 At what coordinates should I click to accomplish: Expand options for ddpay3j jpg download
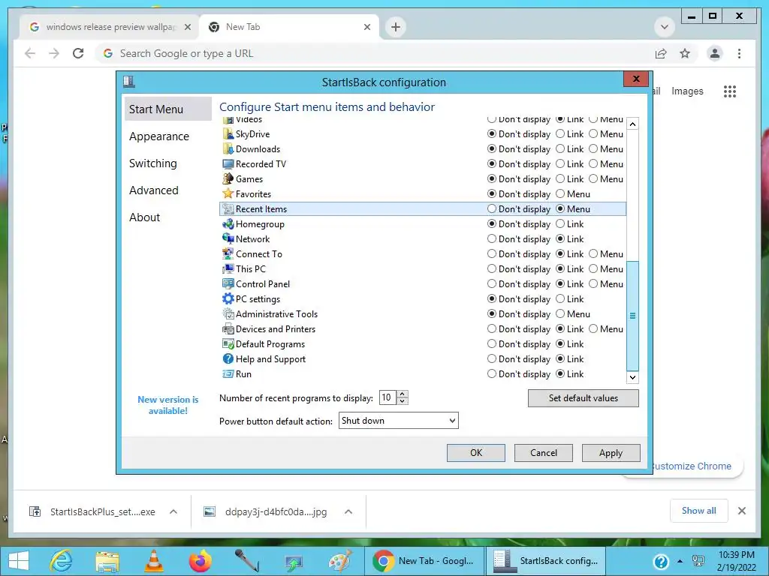[348, 511]
